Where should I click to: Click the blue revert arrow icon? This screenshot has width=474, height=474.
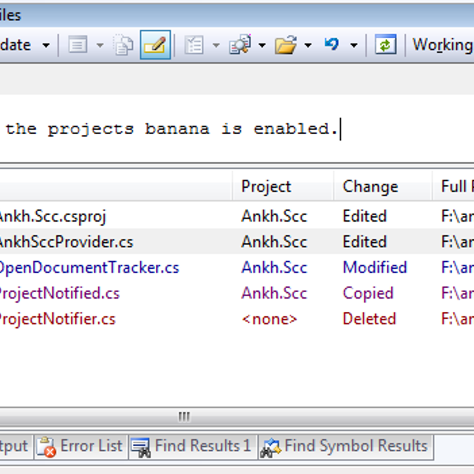point(331,44)
